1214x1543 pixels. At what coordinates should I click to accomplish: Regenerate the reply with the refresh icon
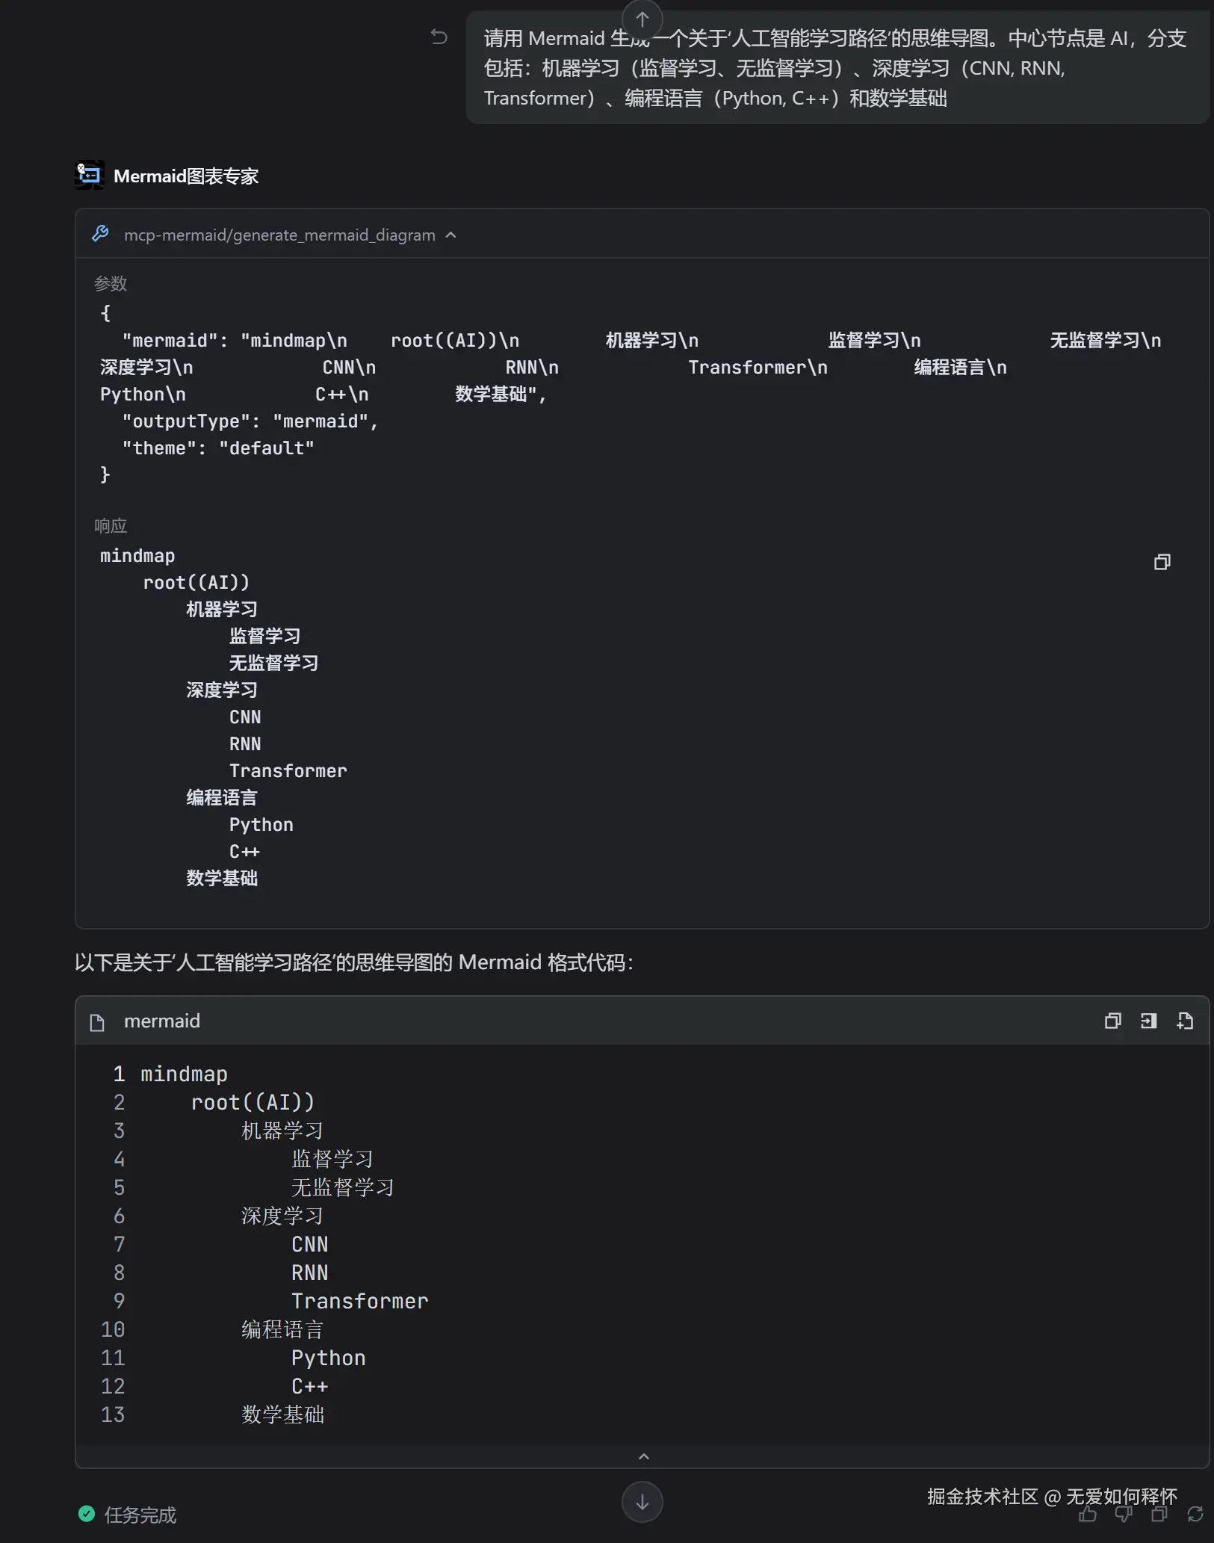[1195, 1514]
